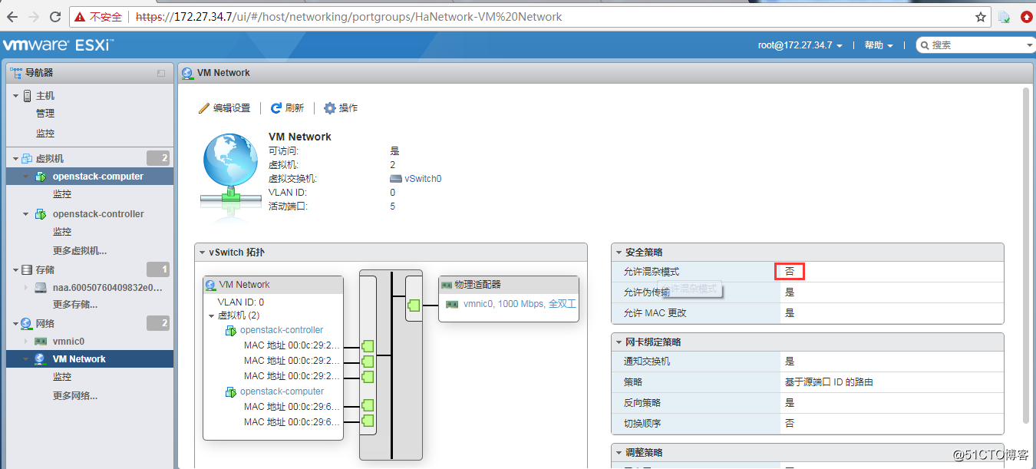Viewport: 1036px width, 469px height.
Task: Click the openstack-computer icon in topology
Action: point(230,391)
